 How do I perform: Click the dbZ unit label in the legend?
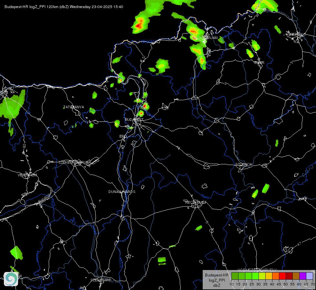[217, 285]
